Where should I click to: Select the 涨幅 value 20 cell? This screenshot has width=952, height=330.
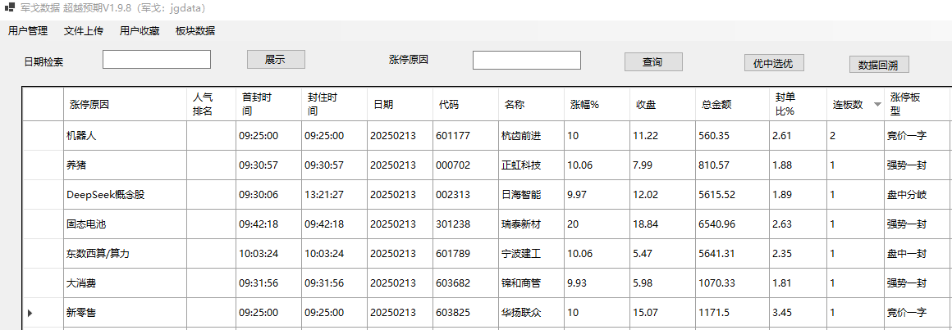click(596, 224)
